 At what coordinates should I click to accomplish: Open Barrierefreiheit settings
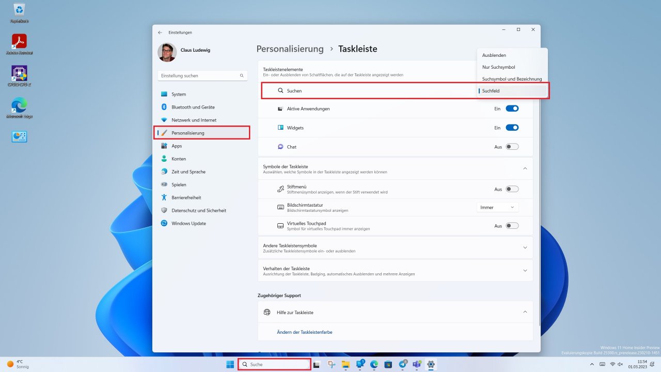pos(202,197)
